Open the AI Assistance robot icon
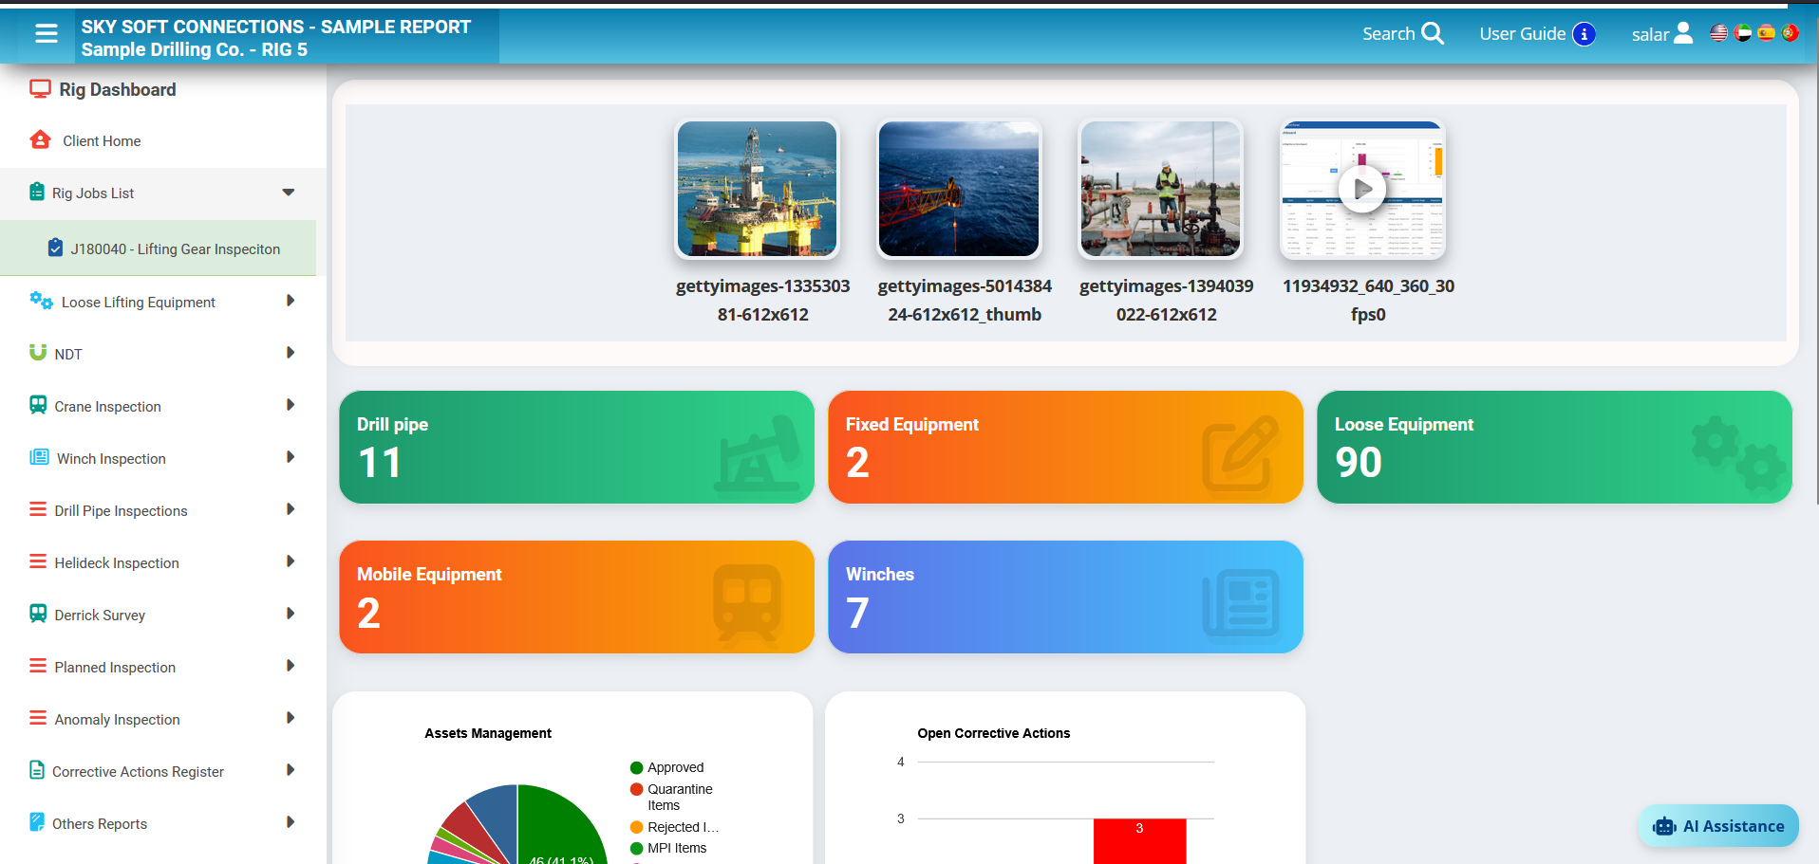This screenshot has width=1819, height=864. coord(1663,825)
